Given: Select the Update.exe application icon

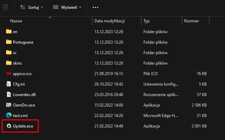Looking at the screenshot, I should [9, 126].
